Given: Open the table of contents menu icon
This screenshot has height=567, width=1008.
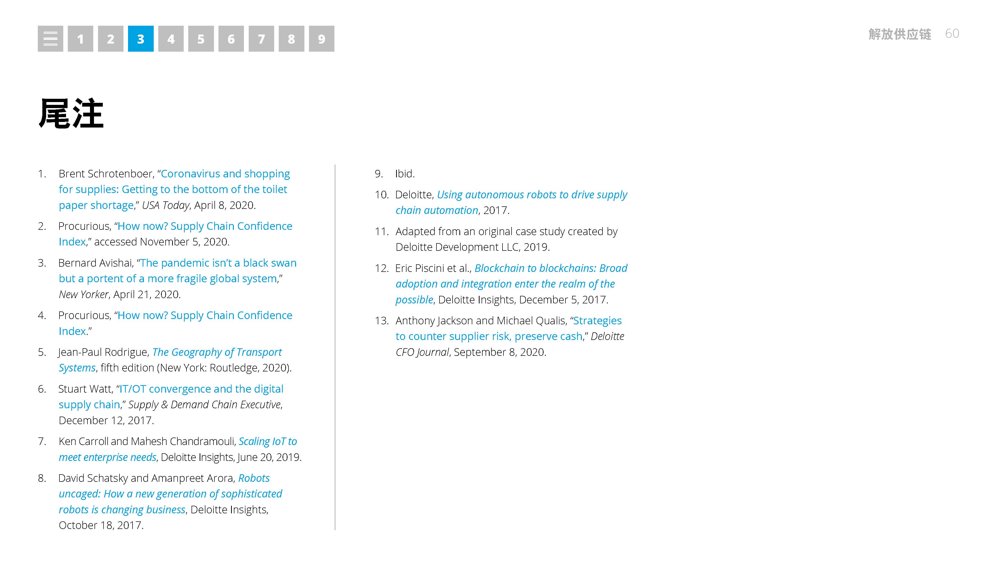Looking at the screenshot, I should pyautogui.click(x=50, y=39).
